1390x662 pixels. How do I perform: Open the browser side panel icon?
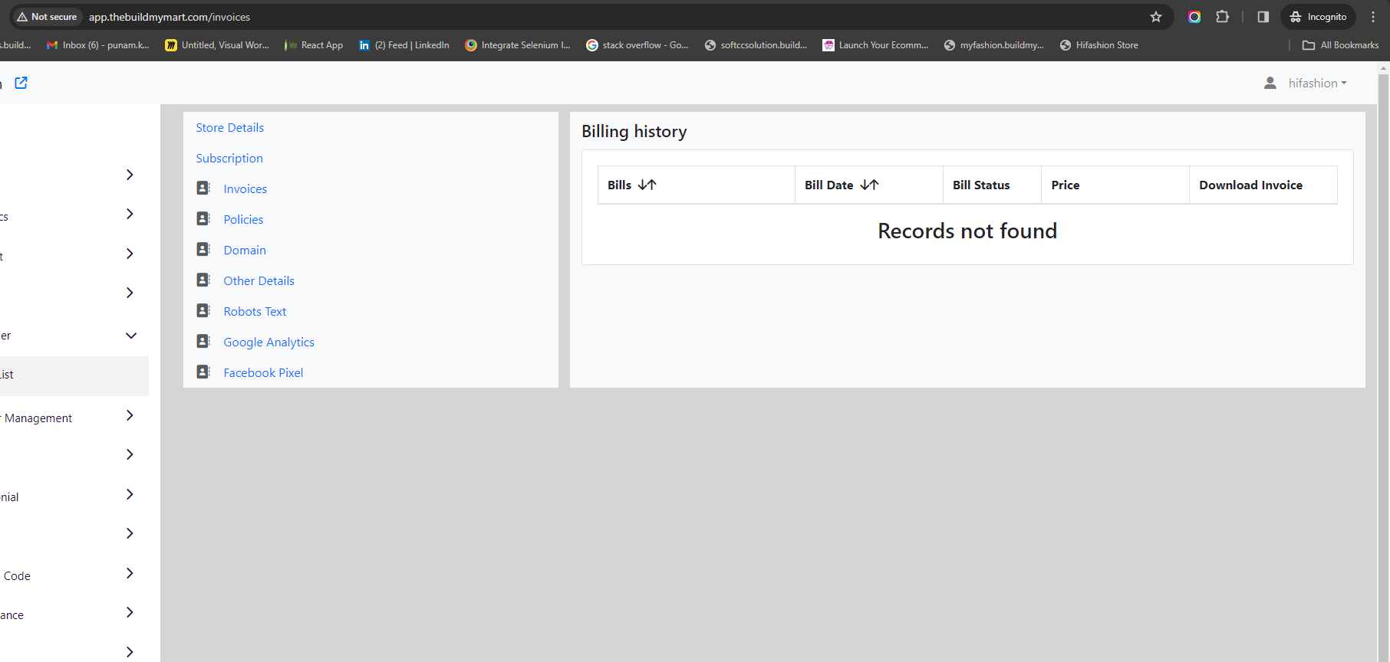[1263, 17]
